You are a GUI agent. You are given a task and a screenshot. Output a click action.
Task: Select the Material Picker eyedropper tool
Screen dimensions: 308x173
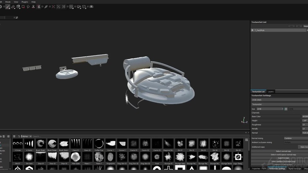[46, 7]
